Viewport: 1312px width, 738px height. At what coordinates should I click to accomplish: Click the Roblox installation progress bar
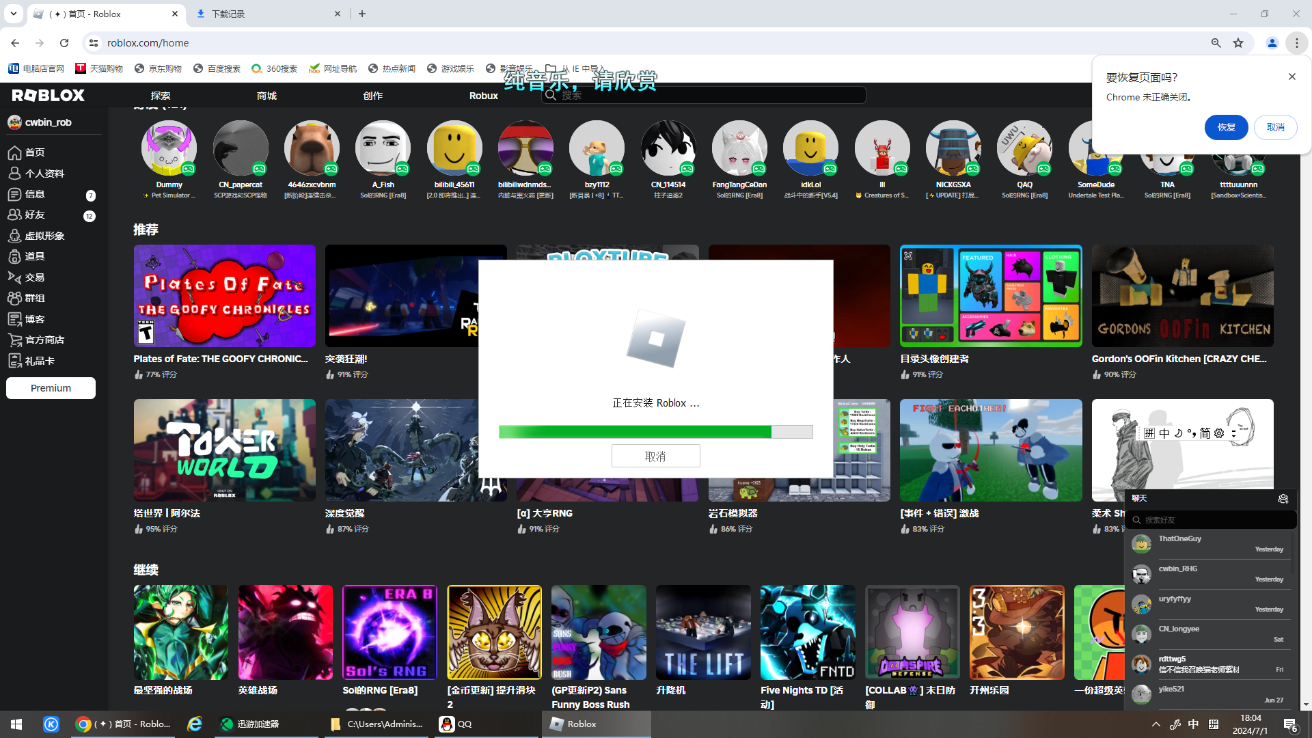(x=655, y=432)
